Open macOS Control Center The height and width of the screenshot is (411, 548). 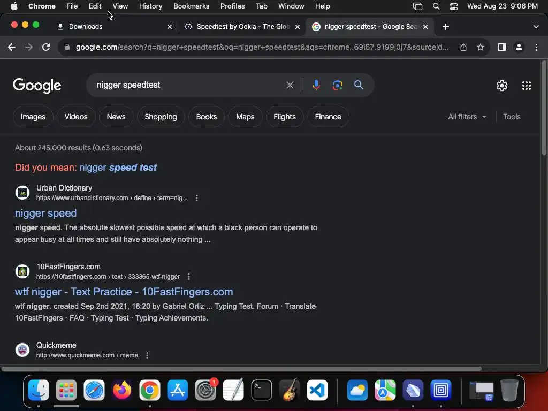454,6
